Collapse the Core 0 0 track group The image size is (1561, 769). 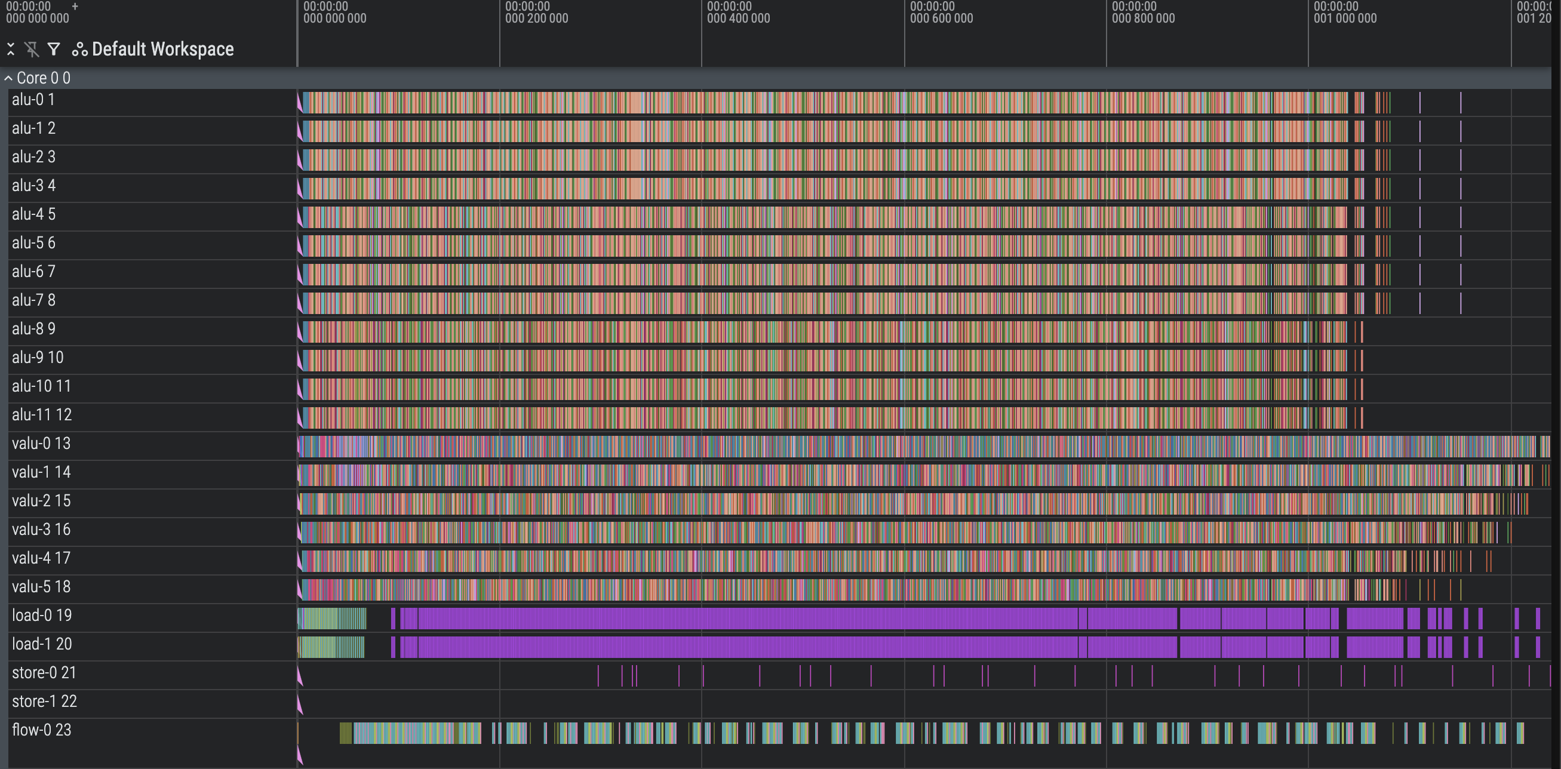[x=8, y=78]
